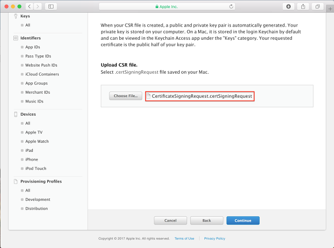
Task: Click the .certSigningRequest text in instructions
Action: pos(136,72)
